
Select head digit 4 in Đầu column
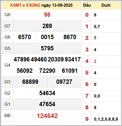[x=87, y=61]
